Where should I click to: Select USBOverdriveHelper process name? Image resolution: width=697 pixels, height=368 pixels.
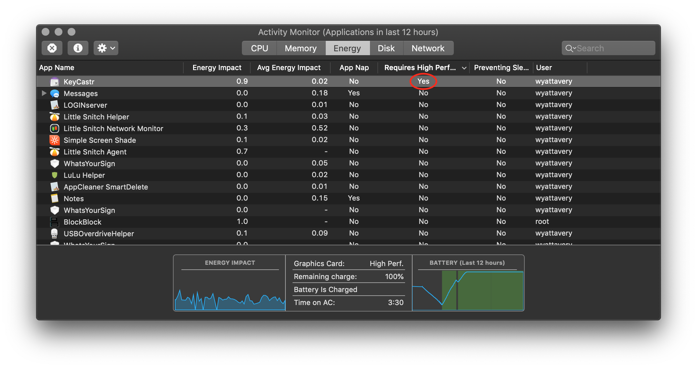pyautogui.click(x=99, y=234)
